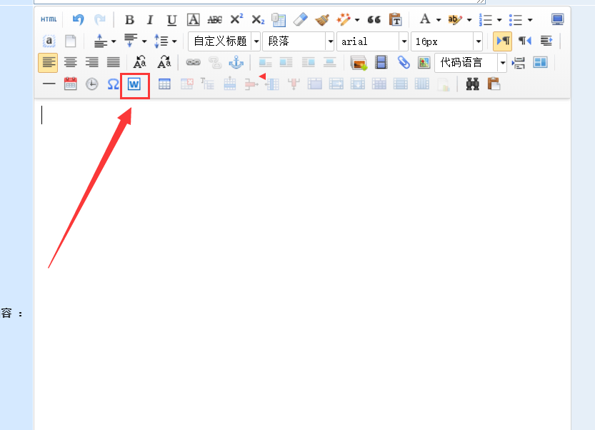The width and height of the screenshot is (595, 430).
Task: Click the Word import icon
Action: (x=134, y=84)
